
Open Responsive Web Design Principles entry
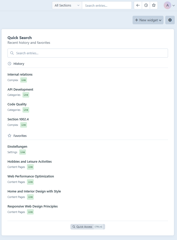[32, 206]
